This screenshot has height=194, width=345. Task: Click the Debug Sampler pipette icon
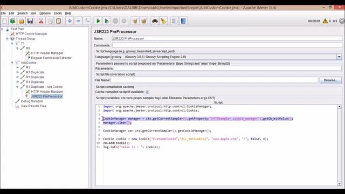[x=18, y=101]
